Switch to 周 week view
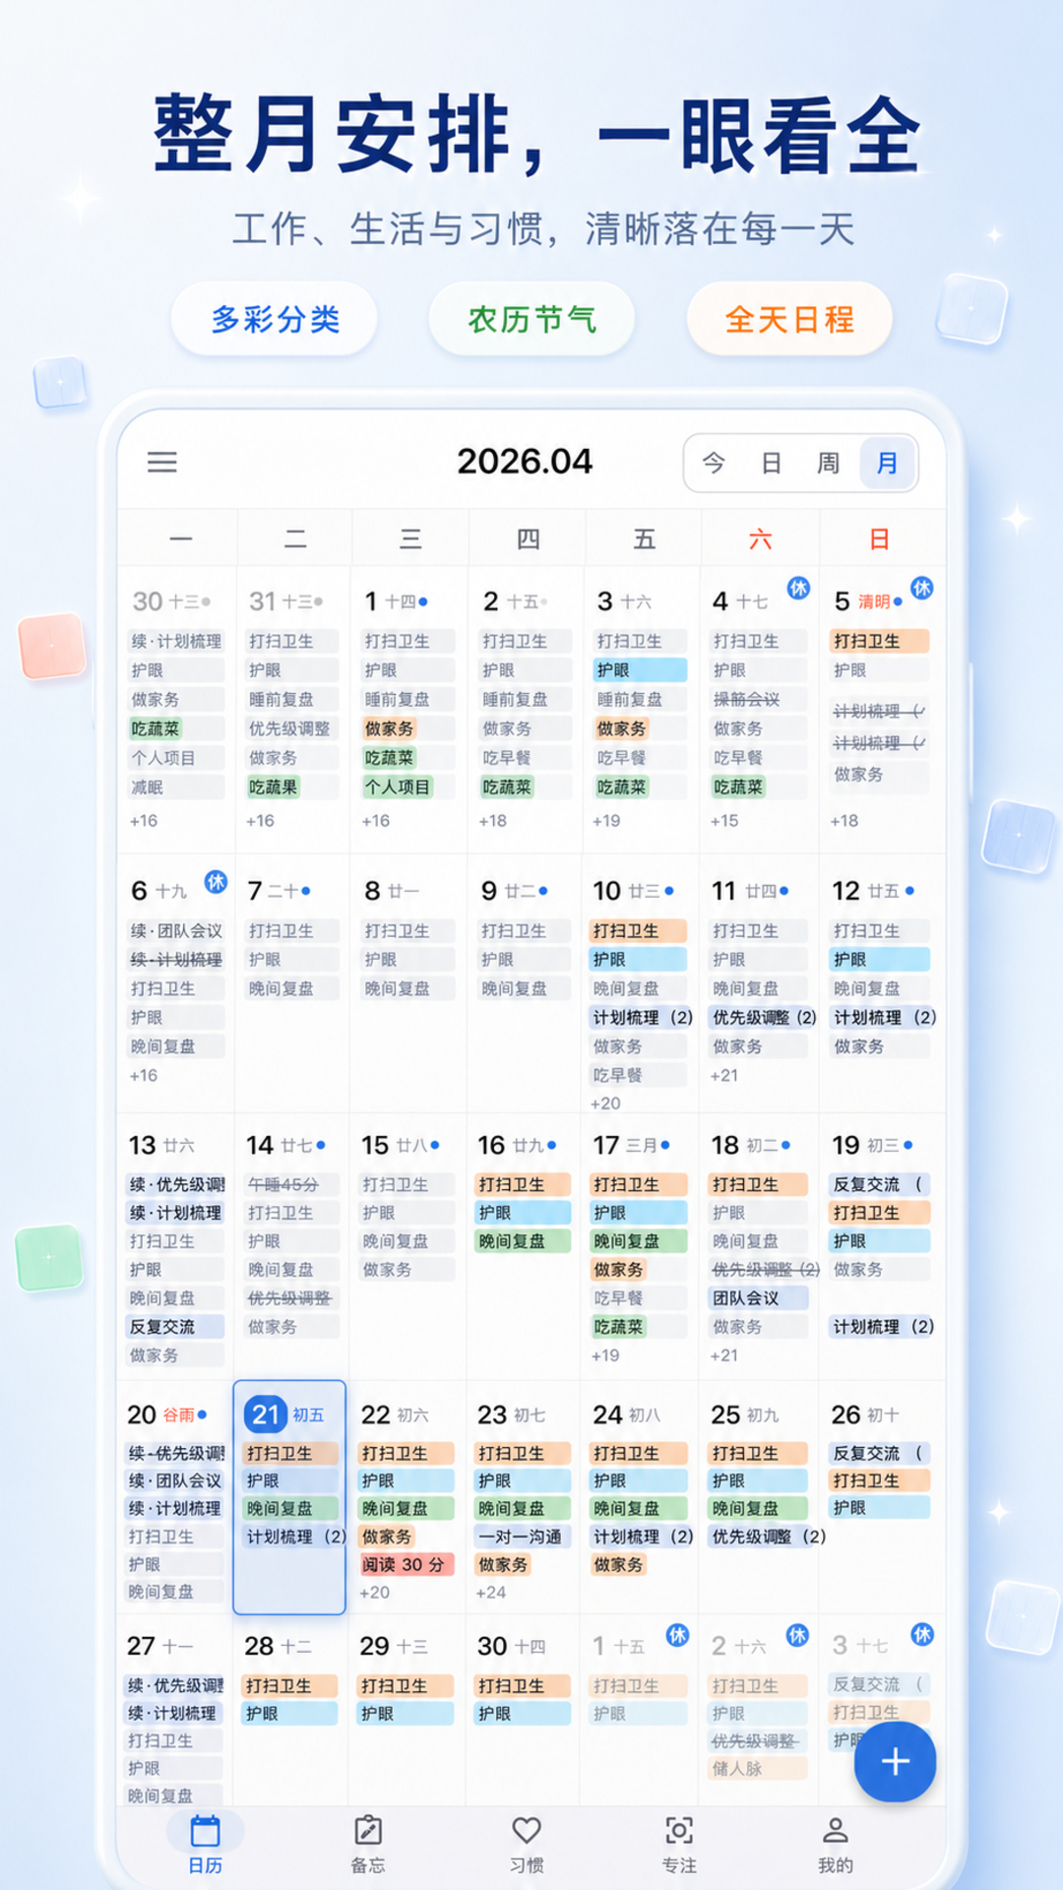Viewport: 1063px width, 1890px height. [829, 463]
